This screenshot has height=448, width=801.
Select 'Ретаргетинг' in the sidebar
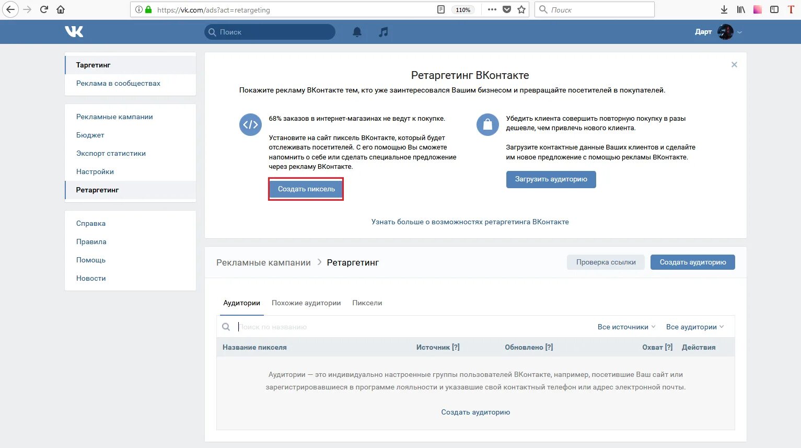click(x=130, y=190)
